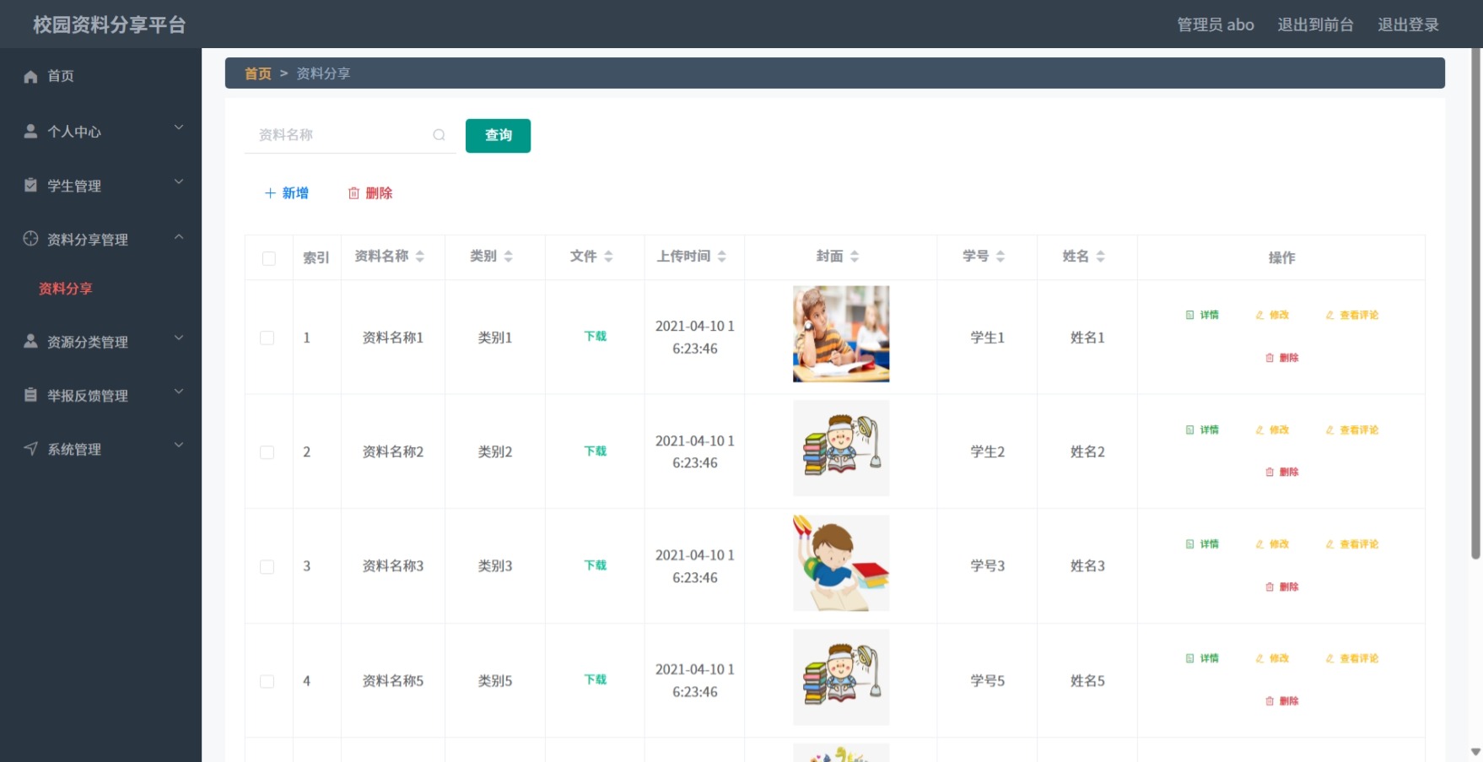Expand 学生管理 menu chevron

coord(179,181)
